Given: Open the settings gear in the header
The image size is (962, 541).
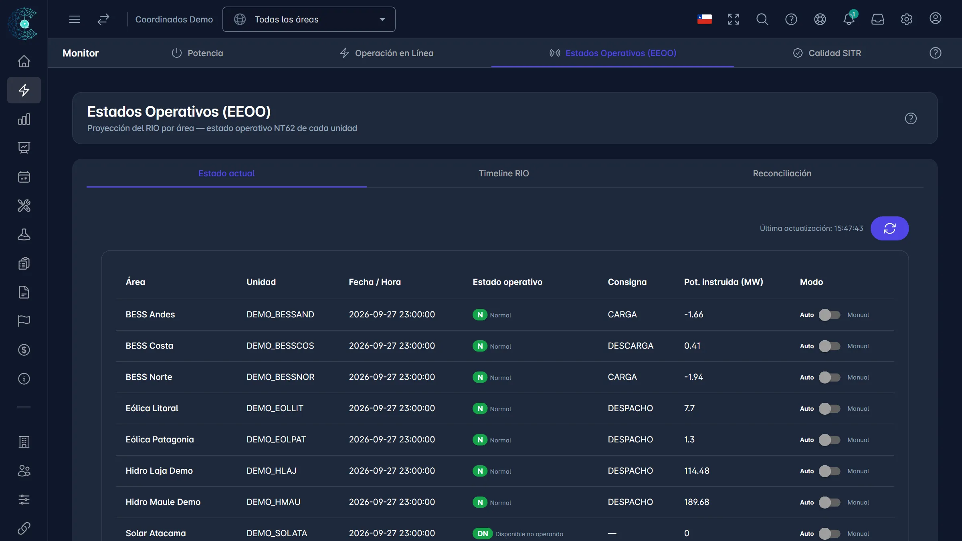Looking at the screenshot, I should point(906,19).
